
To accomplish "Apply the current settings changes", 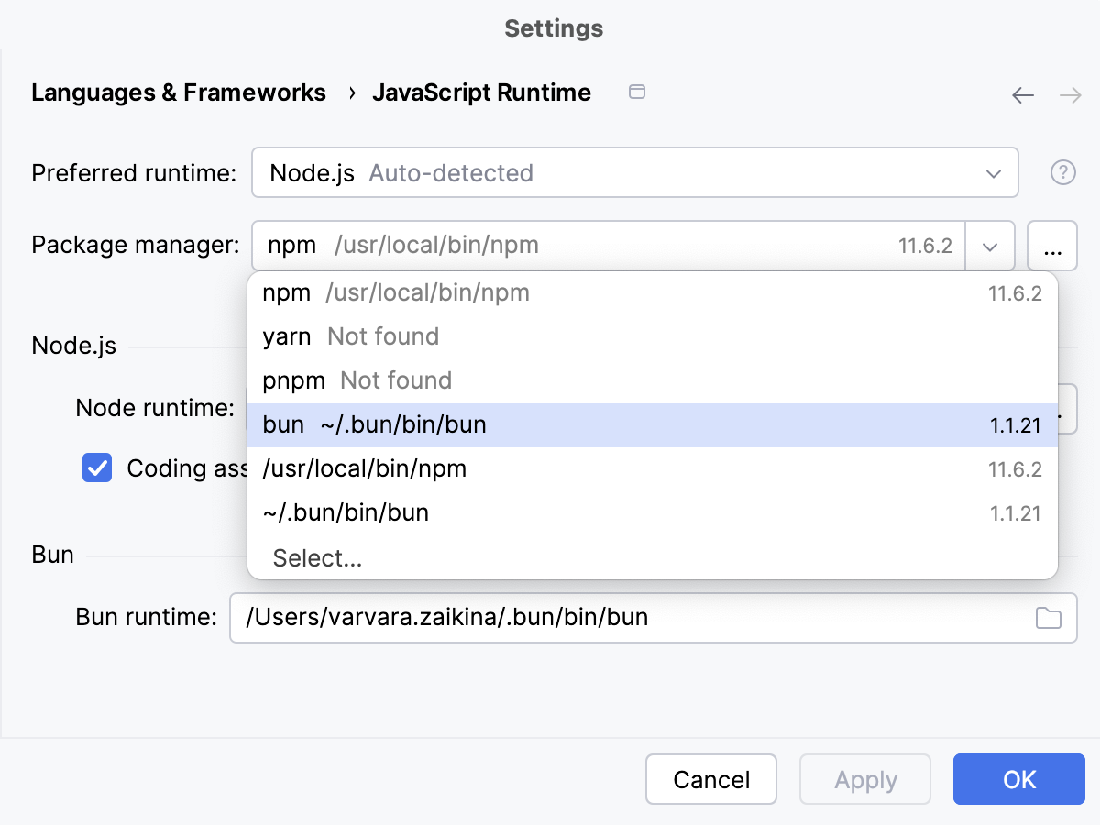I will (x=864, y=779).
